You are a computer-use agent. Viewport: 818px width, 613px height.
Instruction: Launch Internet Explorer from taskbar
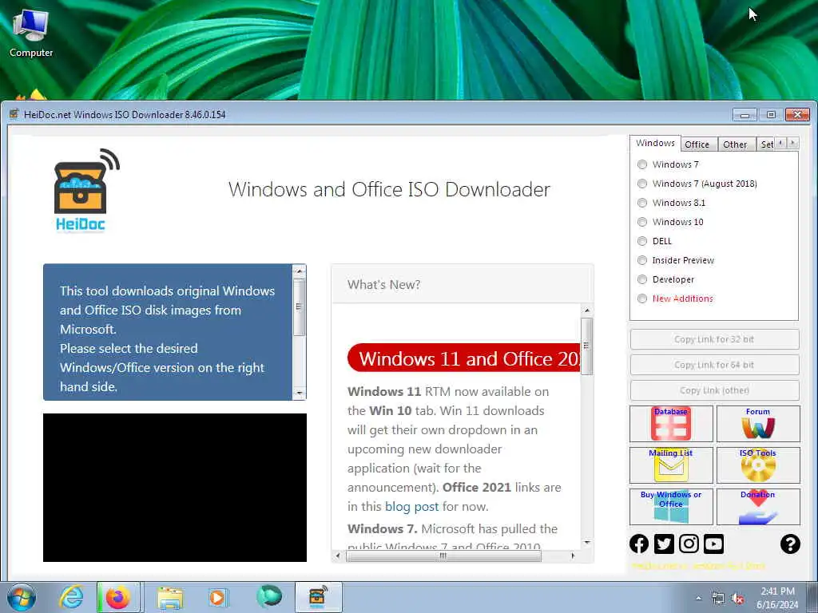coord(71,597)
